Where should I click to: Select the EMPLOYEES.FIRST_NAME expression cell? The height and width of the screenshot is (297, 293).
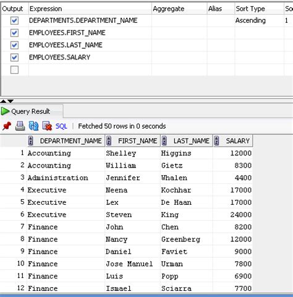90,33
